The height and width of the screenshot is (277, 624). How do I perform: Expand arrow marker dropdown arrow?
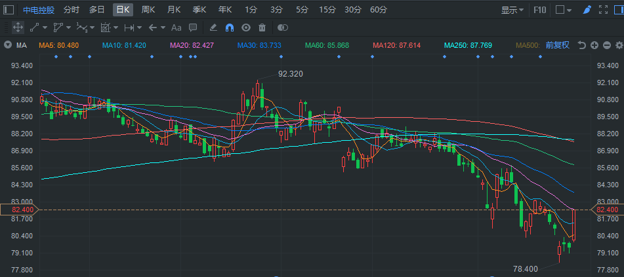point(163,28)
